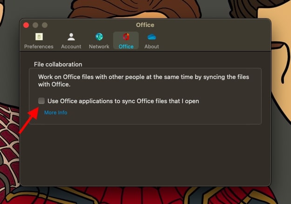Select the Account person icon
Viewport: 291px width, 204px height.
coord(71,37)
